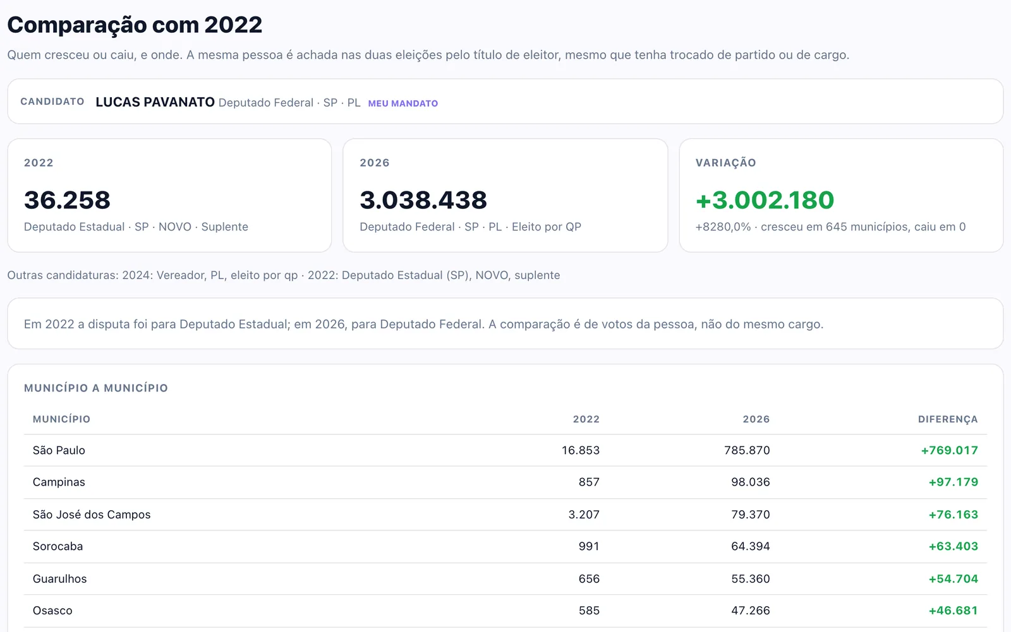Select the LUCAS PAVANATO candidate name

tap(155, 102)
